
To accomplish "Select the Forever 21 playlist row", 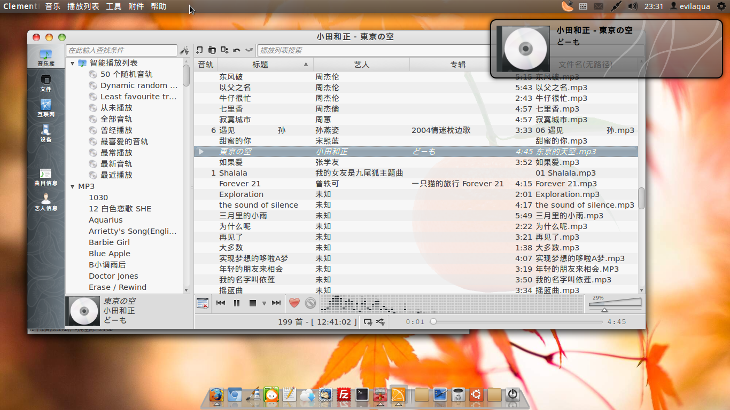I will point(416,184).
